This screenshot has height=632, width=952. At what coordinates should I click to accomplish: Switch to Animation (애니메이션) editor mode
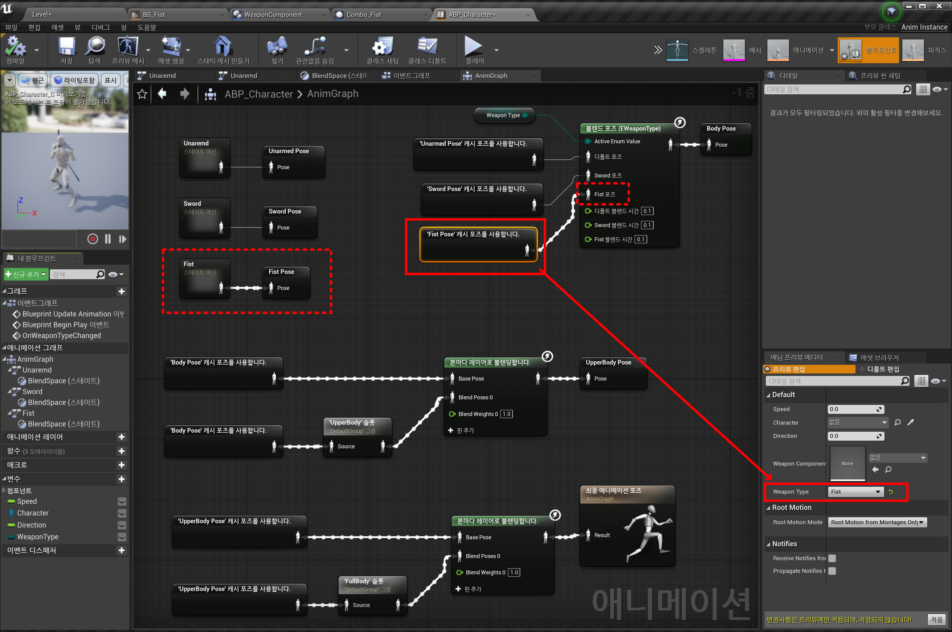796,50
